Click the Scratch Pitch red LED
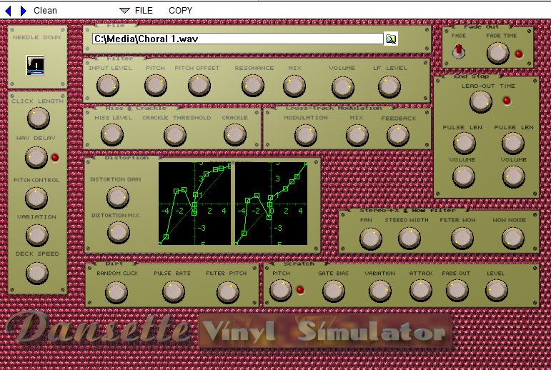 (300, 290)
